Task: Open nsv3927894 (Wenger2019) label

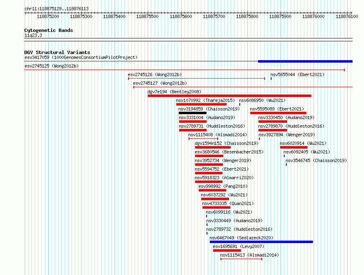Action: click(287, 135)
